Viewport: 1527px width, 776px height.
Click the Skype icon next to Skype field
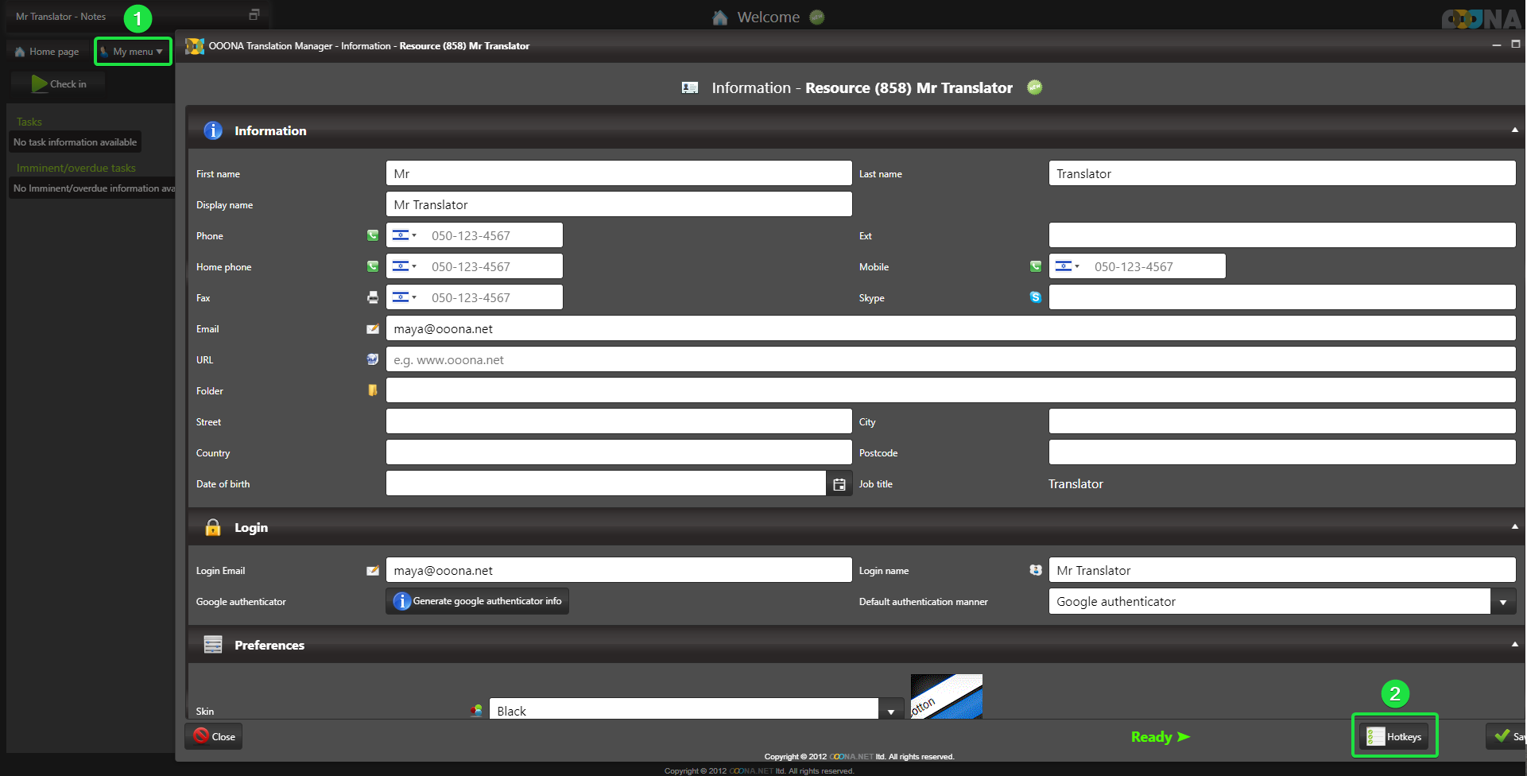(1035, 297)
